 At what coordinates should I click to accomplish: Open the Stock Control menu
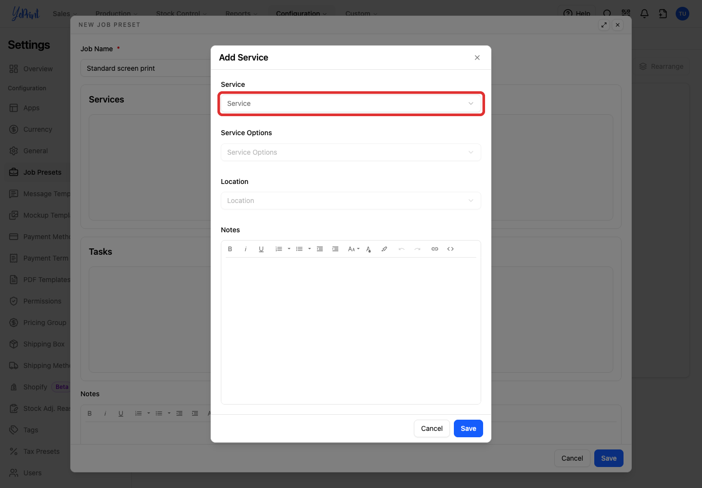pyautogui.click(x=181, y=13)
